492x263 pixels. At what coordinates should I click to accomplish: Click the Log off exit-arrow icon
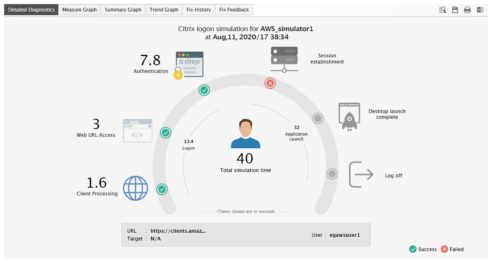pos(361,175)
